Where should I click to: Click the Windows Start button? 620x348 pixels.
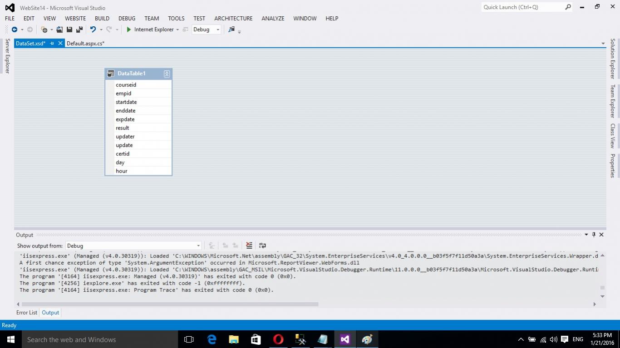(11, 339)
